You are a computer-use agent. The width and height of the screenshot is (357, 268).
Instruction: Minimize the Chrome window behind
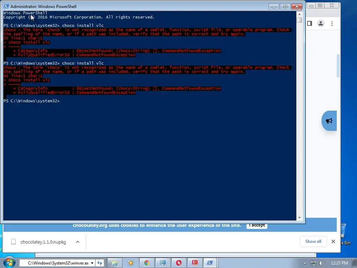tap(311, 6)
